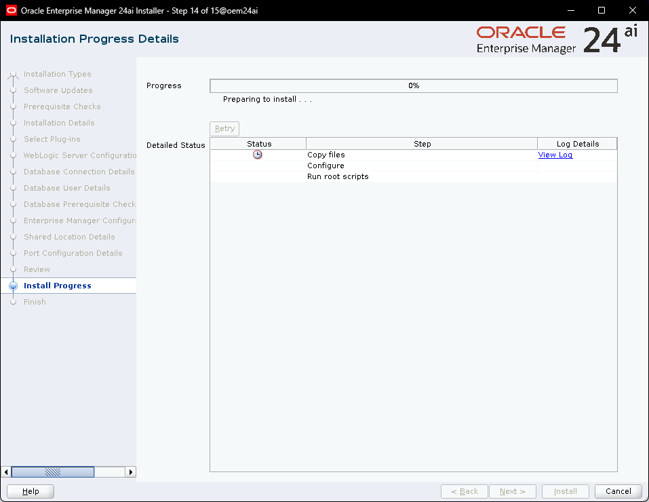
Task: Click the Help button
Action: pos(31,491)
